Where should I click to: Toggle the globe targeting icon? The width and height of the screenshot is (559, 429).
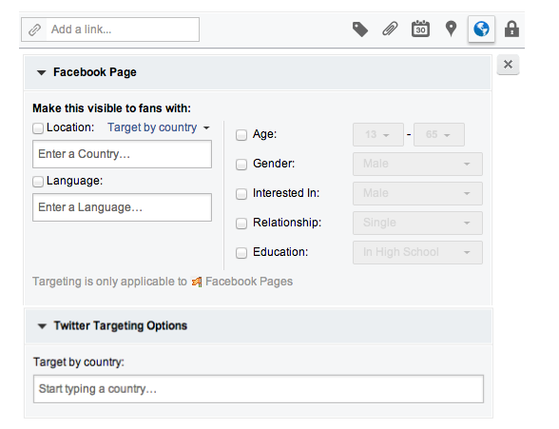coord(481,29)
